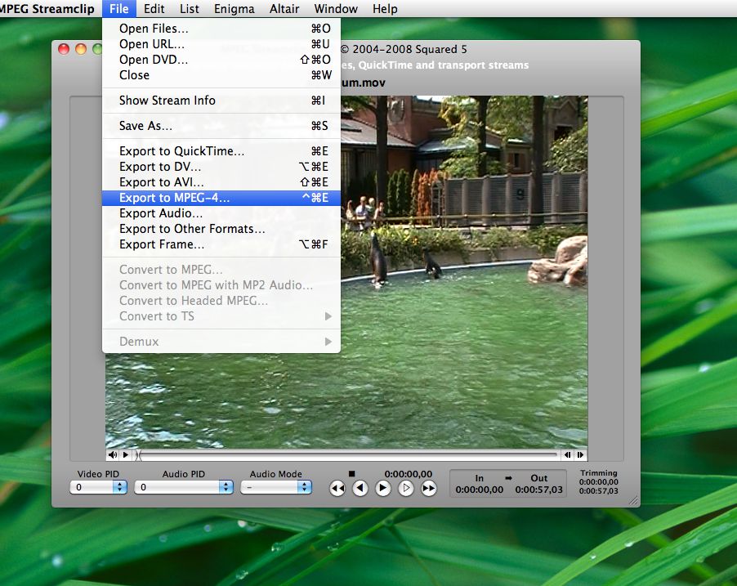The width and height of the screenshot is (737, 586).
Task: Click Convert to MPEG with MP2 Audio…
Action: tap(221, 285)
